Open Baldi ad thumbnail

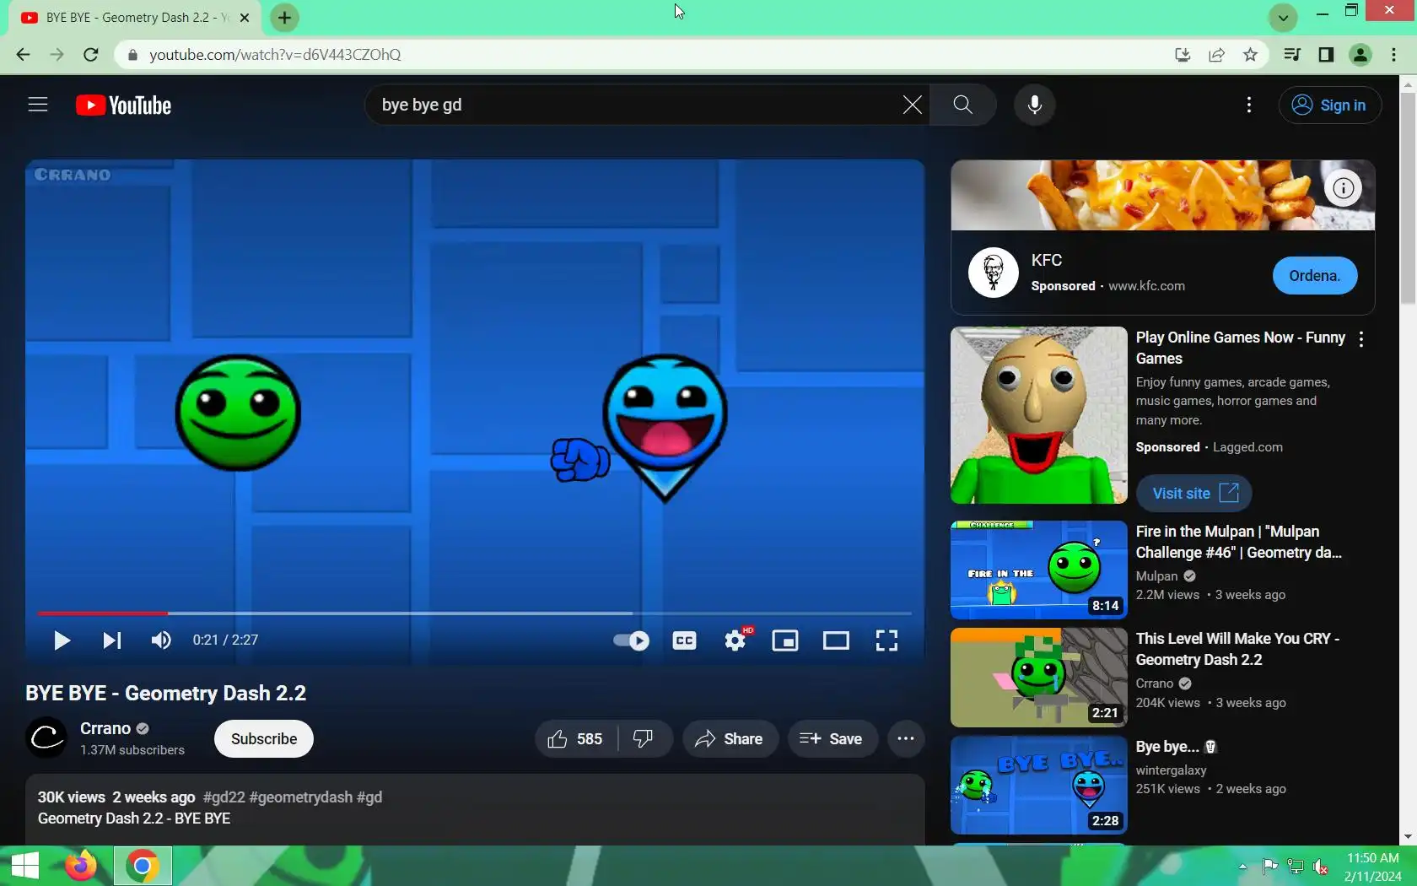pyautogui.click(x=1038, y=415)
